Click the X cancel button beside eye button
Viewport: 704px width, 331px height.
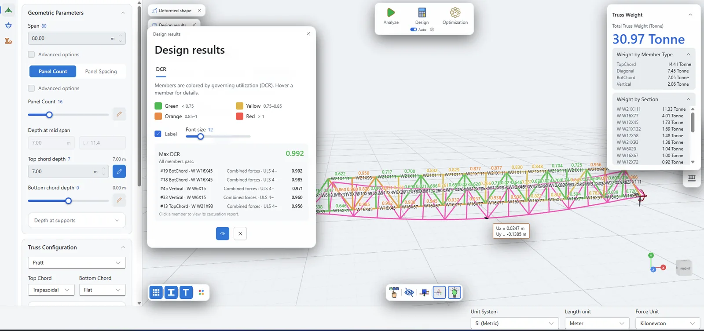click(240, 233)
